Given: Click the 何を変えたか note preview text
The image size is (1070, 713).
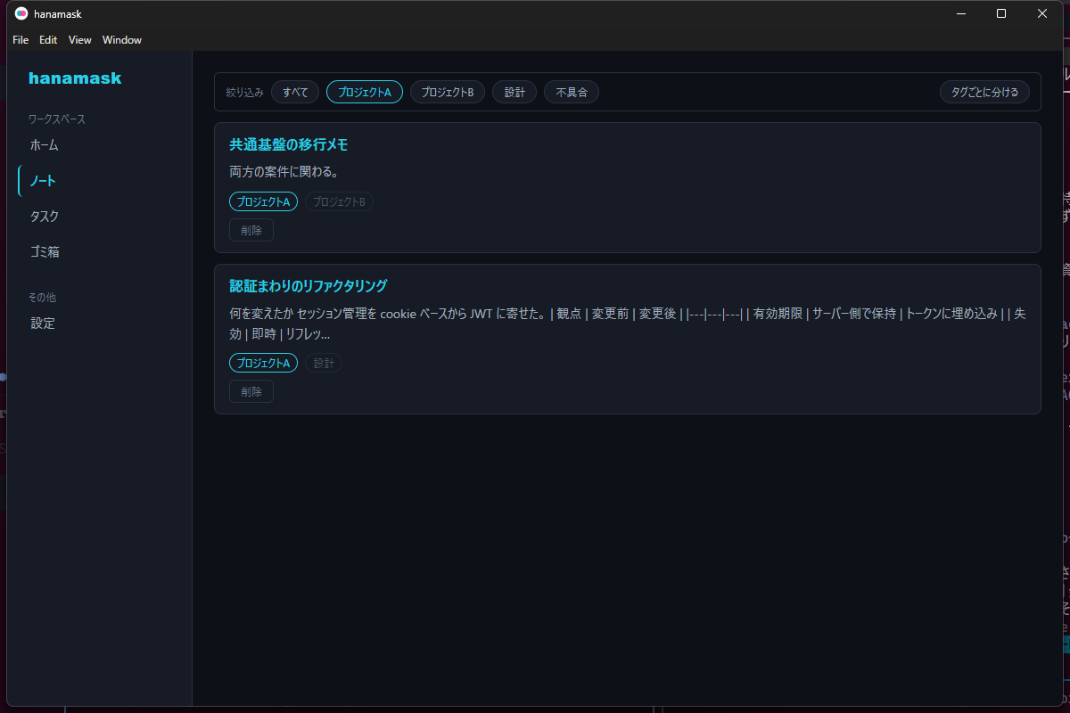Looking at the screenshot, I should coord(628,324).
